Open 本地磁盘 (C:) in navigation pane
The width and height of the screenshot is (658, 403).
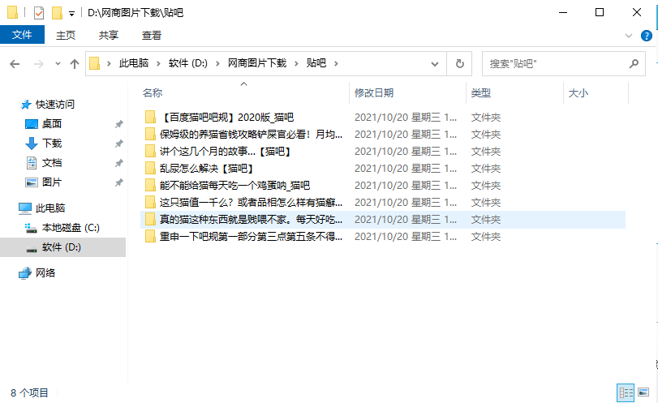tap(71, 228)
